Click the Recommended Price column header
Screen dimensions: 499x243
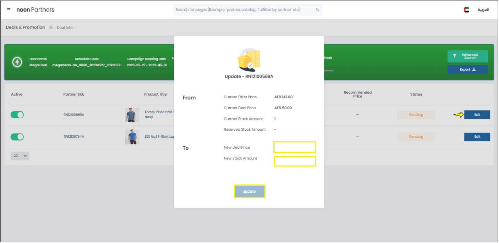pyautogui.click(x=358, y=94)
